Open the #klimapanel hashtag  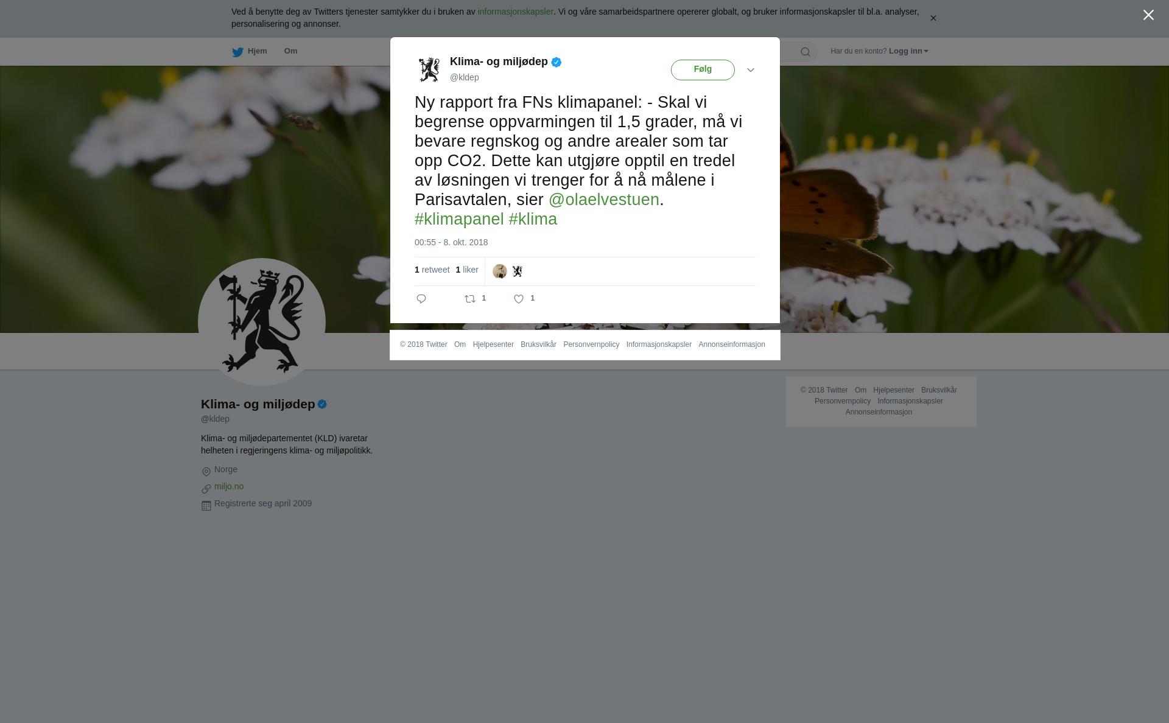[459, 219]
